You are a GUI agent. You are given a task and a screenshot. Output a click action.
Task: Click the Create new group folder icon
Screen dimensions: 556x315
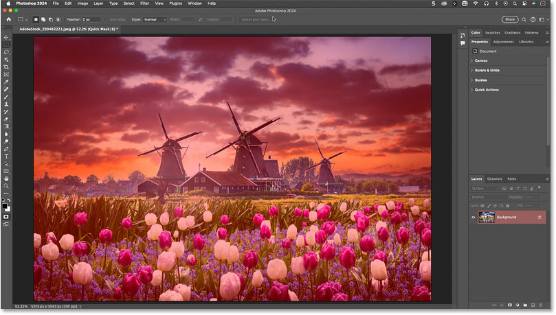(525, 305)
